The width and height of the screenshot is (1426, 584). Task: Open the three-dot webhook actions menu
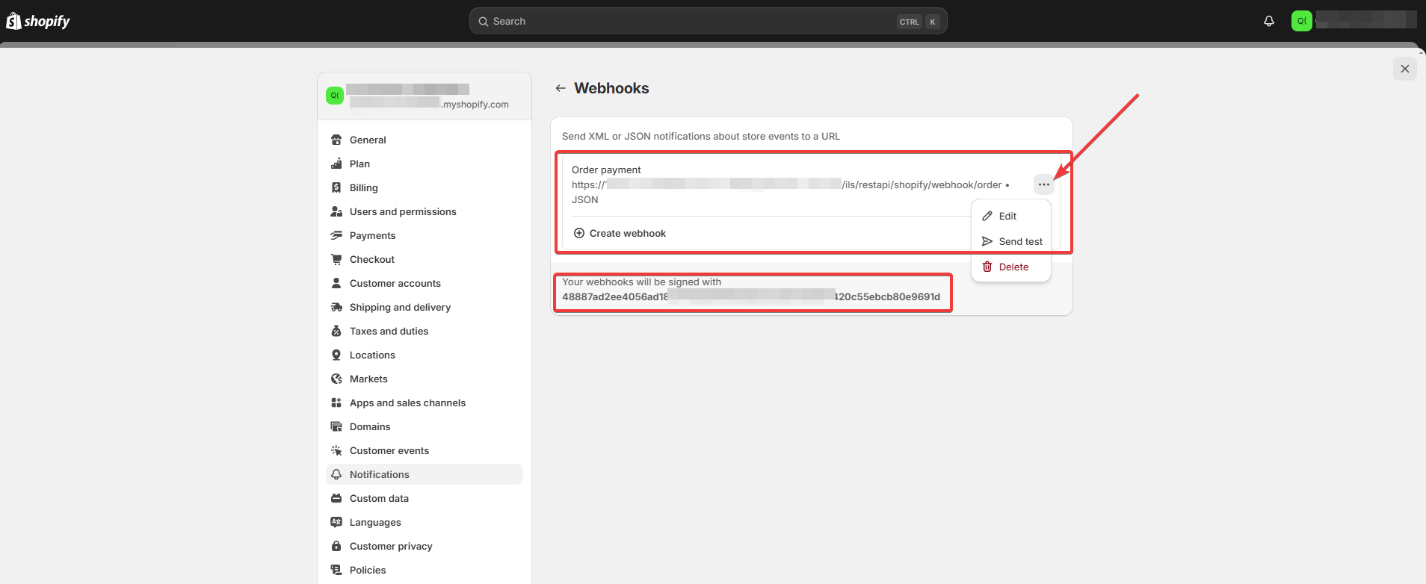click(x=1043, y=184)
